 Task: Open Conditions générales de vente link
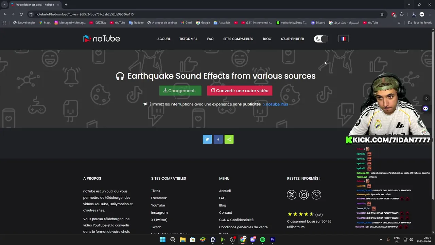[x=243, y=227]
